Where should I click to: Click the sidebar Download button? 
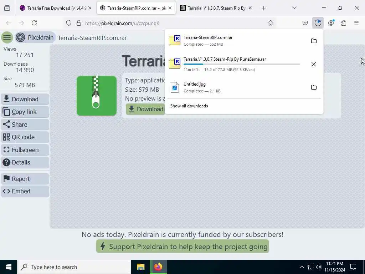click(25, 99)
